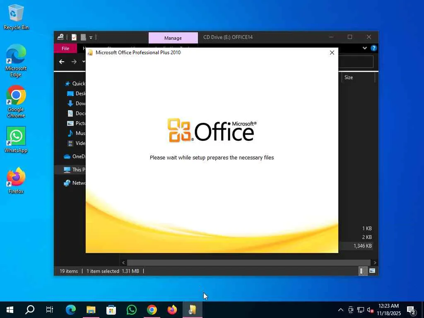Open Microsoft Store taskbar icon
This screenshot has height=318, width=424.
point(111,310)
